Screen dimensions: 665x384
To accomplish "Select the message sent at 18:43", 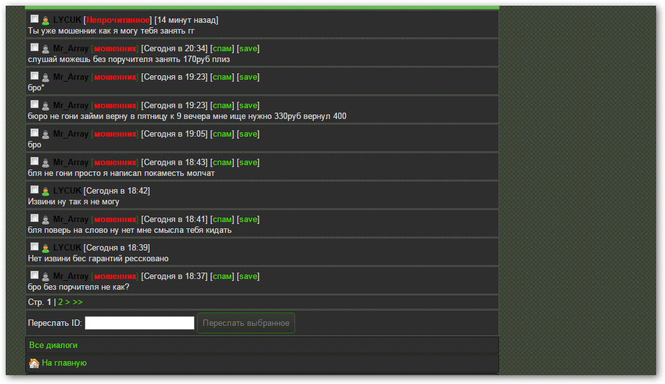I will (x=34, y=161).
